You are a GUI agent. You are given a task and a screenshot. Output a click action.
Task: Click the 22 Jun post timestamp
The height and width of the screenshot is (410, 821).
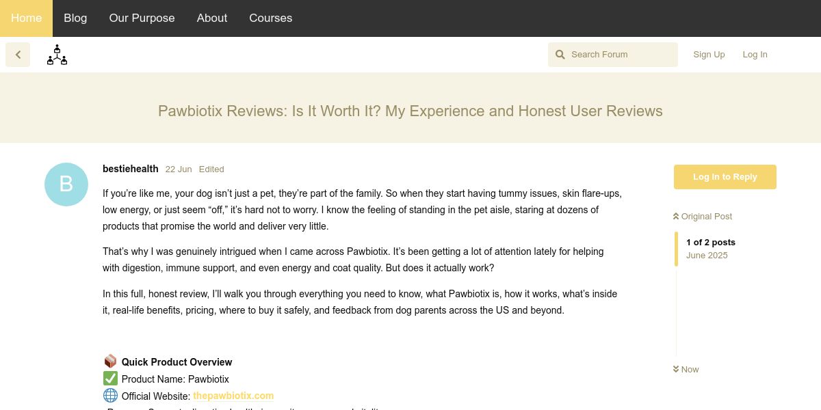coord(179,169)
